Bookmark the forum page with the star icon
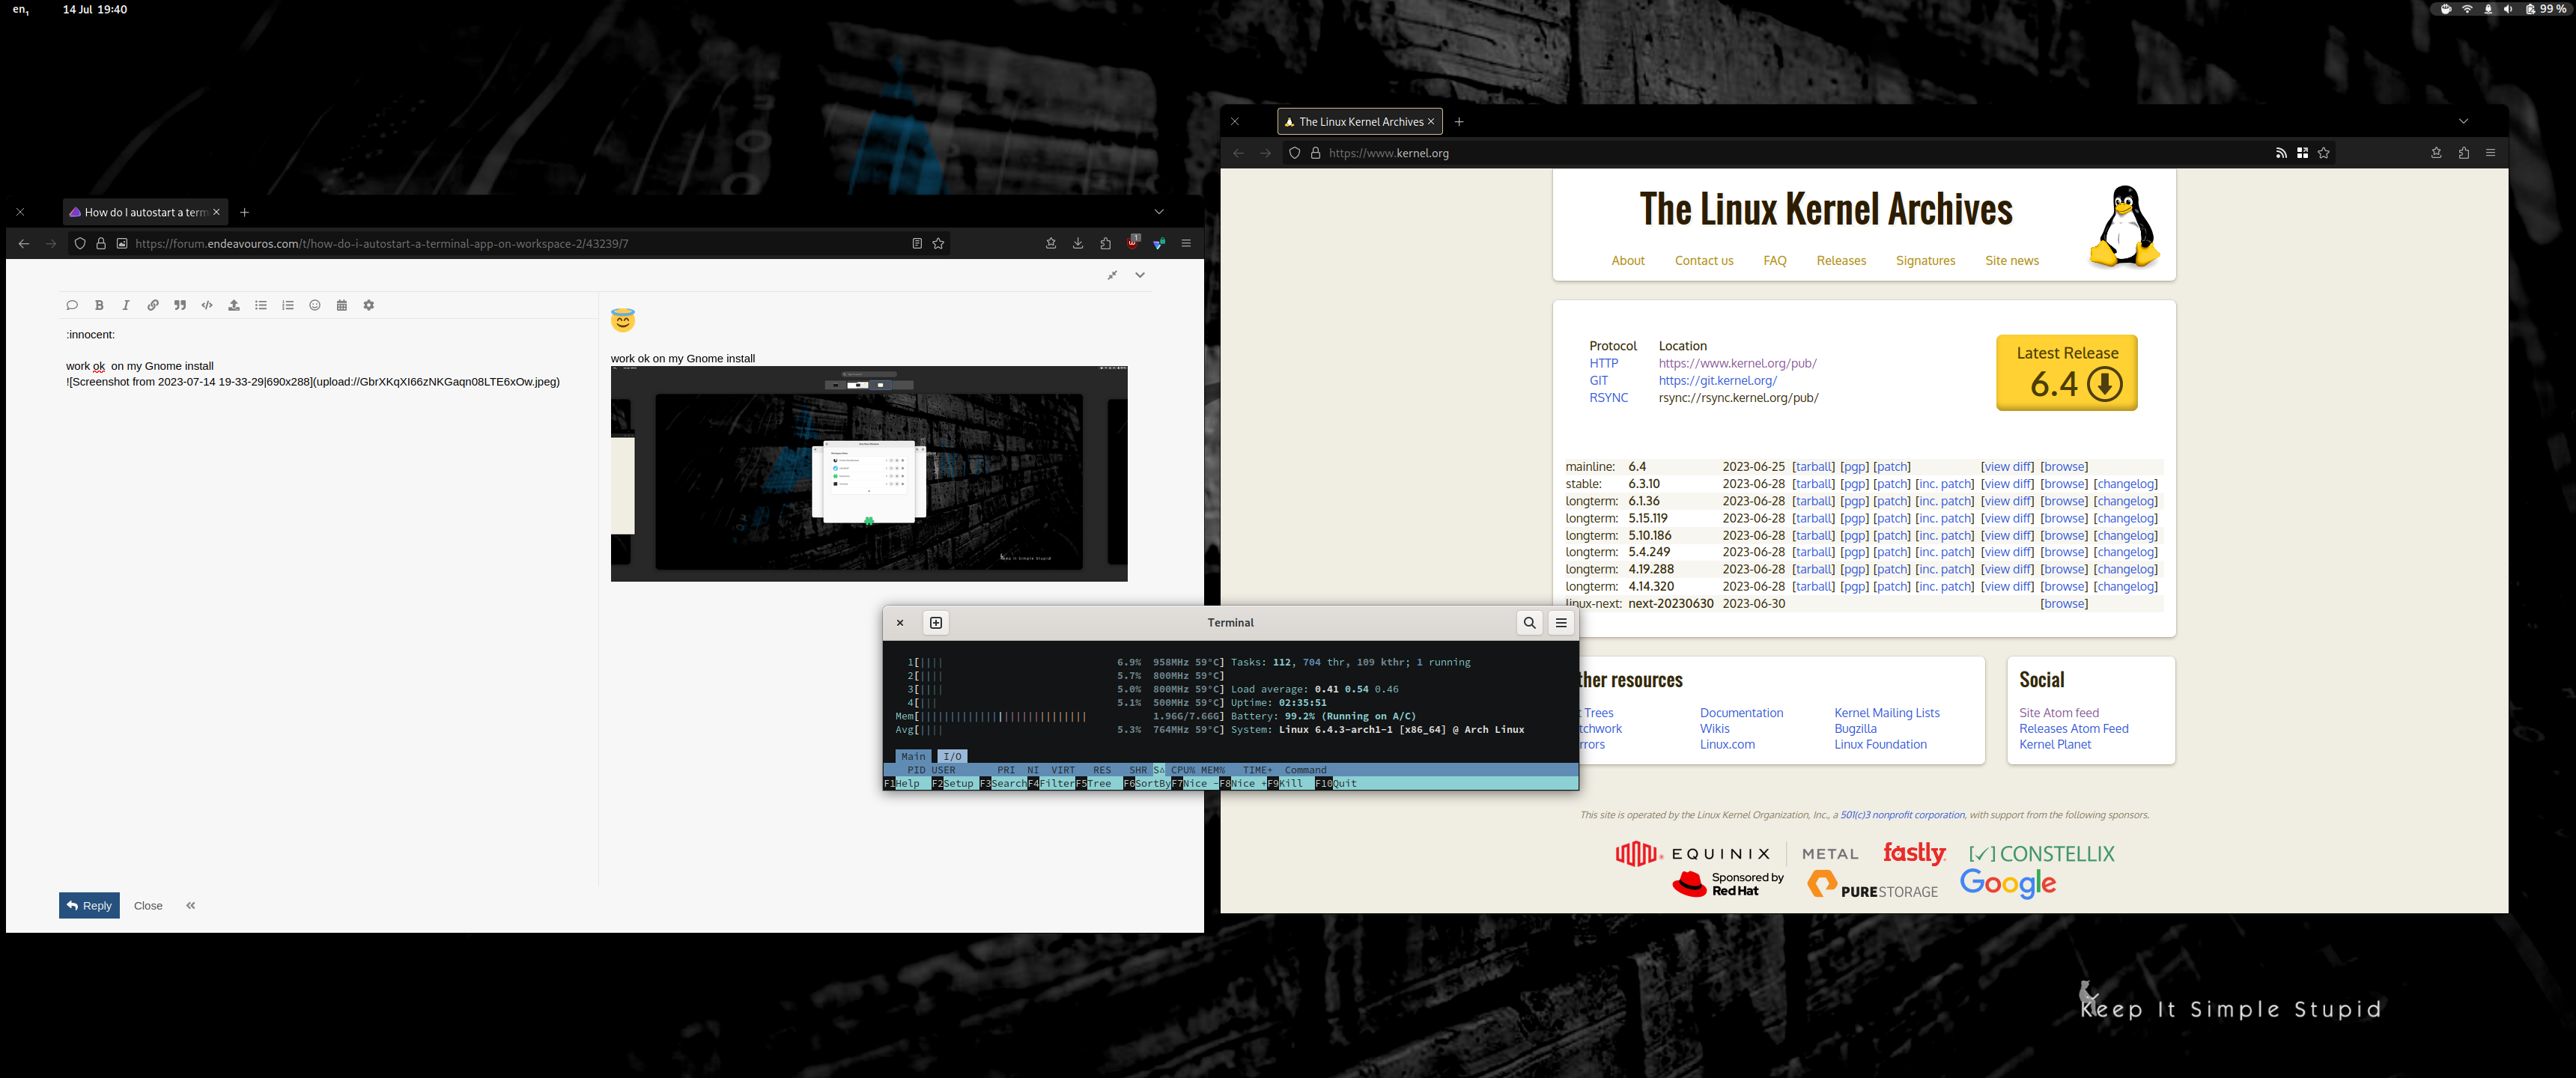 coord(938,243)
